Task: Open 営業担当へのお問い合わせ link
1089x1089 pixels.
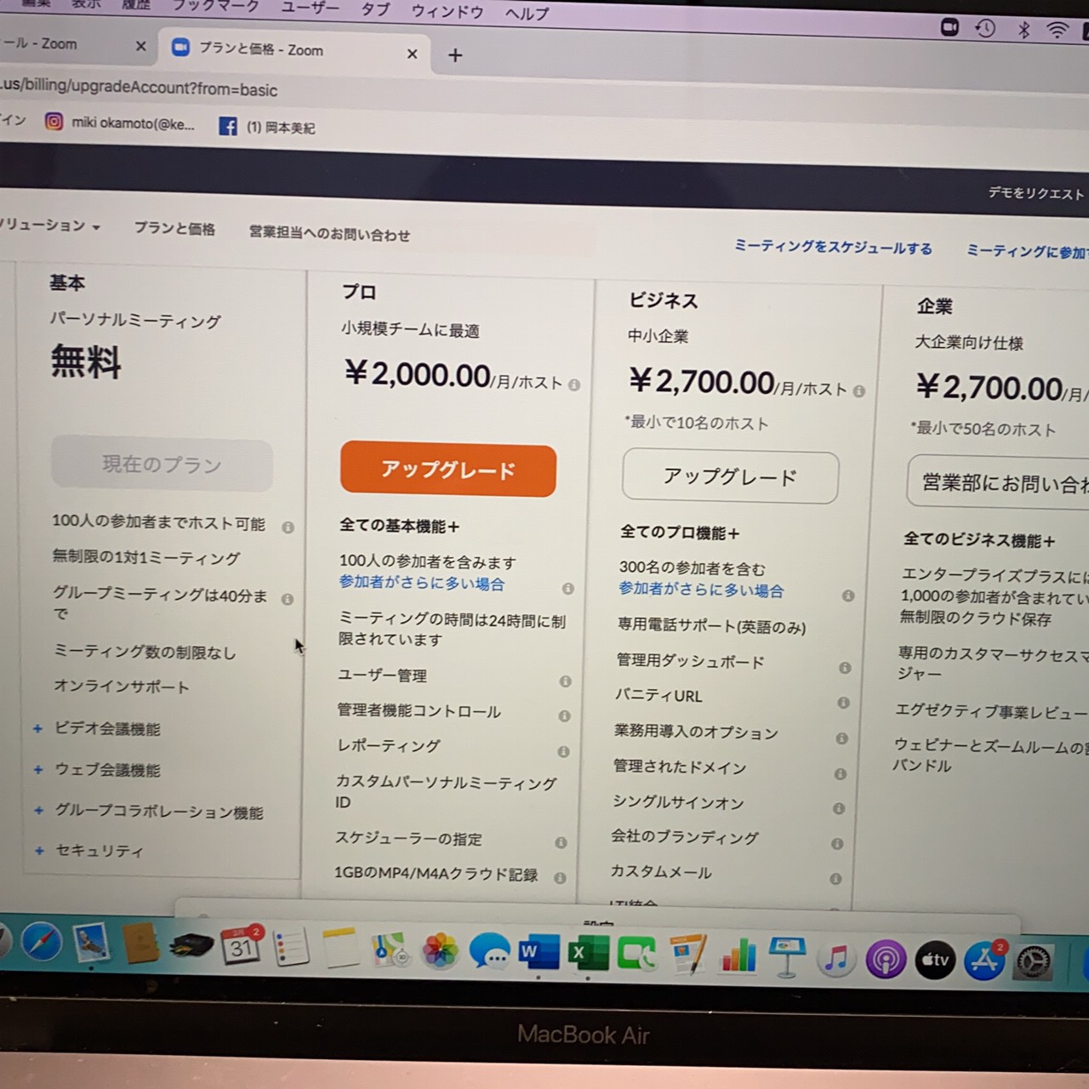Action: 329,234
